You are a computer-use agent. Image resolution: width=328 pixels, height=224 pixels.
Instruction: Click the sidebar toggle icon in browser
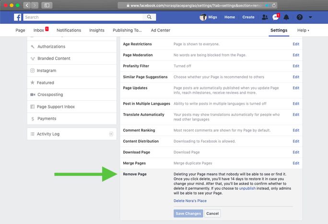pyautogui.click(x=47, y=5)
